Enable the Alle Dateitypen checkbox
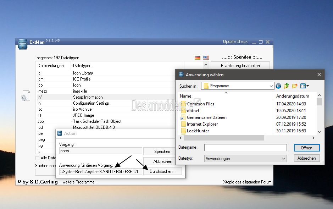The height and width of the screenshot is (209, 333). click(x=38, y=158)
